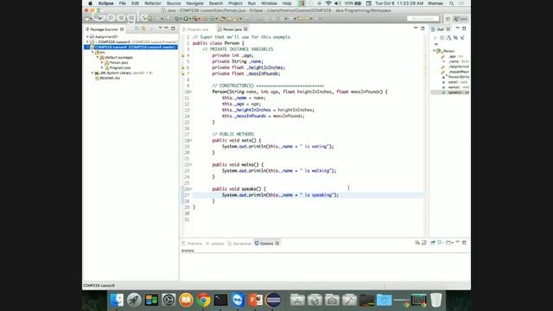
Task: Open the Project menu
Action: click(x=235, y=3)
